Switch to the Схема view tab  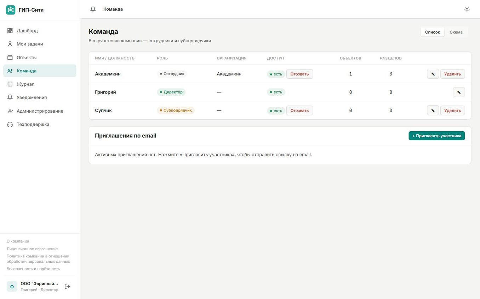pyautogui.click(x=456, y=32)
